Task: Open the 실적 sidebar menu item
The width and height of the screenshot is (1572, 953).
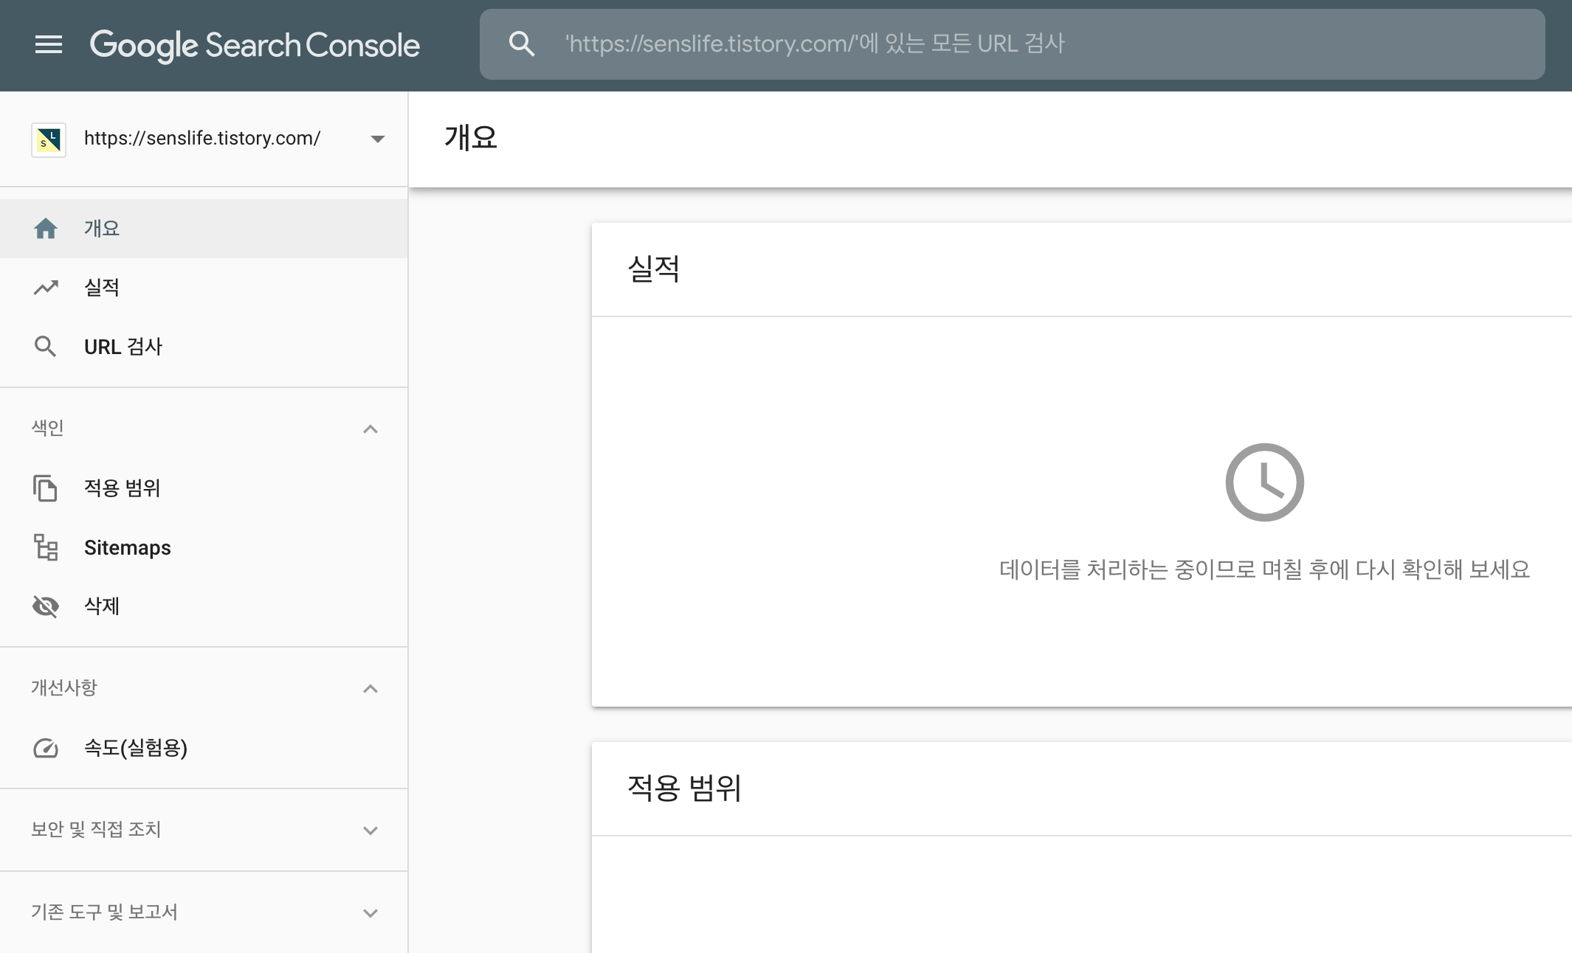Action: tap(204, 288)
